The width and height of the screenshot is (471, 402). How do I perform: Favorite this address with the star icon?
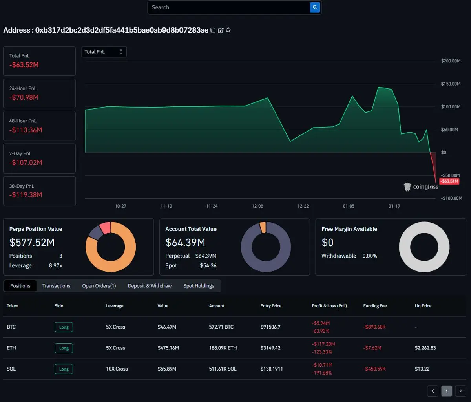click(x=228, y=30)
